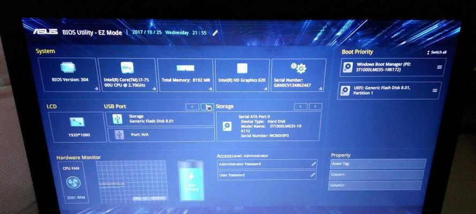Click the UEFI Generic Flash Disk icon
Viewport: 476px width, 214px height.
(345, 90)
